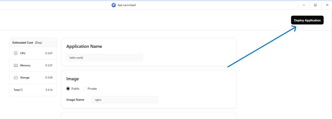This screenshot has width=332, height=119.
Task: Select the Storage $ 0.00 row
Action: pos(33,78)
